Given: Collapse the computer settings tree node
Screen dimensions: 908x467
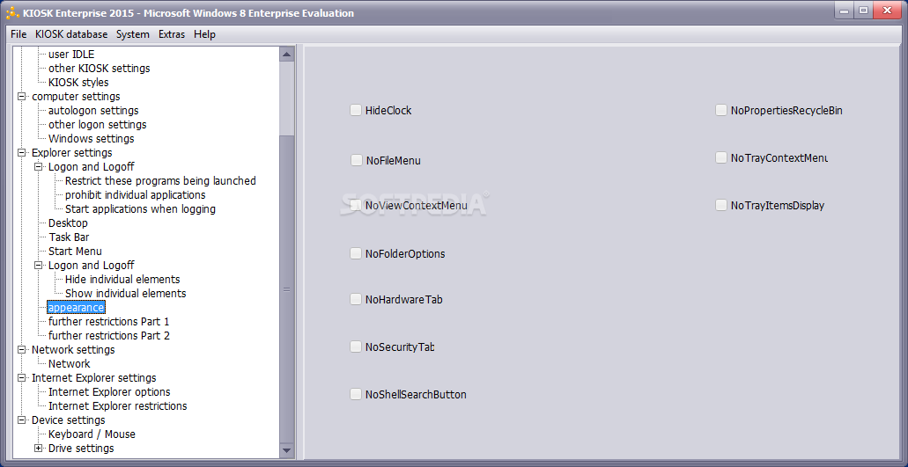Looking at the screenshot, I should coord(22,97).
